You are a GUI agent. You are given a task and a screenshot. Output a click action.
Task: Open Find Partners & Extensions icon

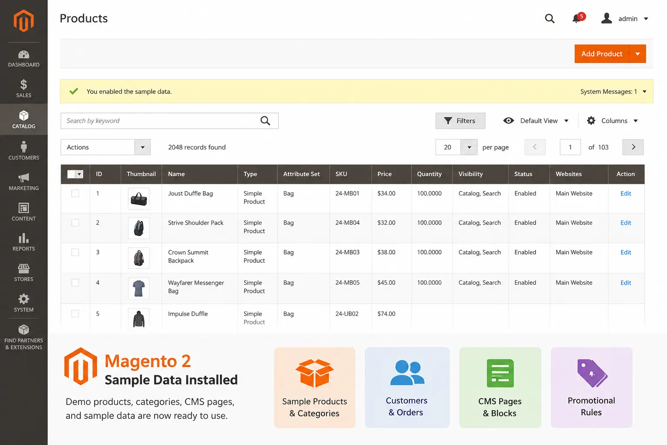click(x=23, y=329)
